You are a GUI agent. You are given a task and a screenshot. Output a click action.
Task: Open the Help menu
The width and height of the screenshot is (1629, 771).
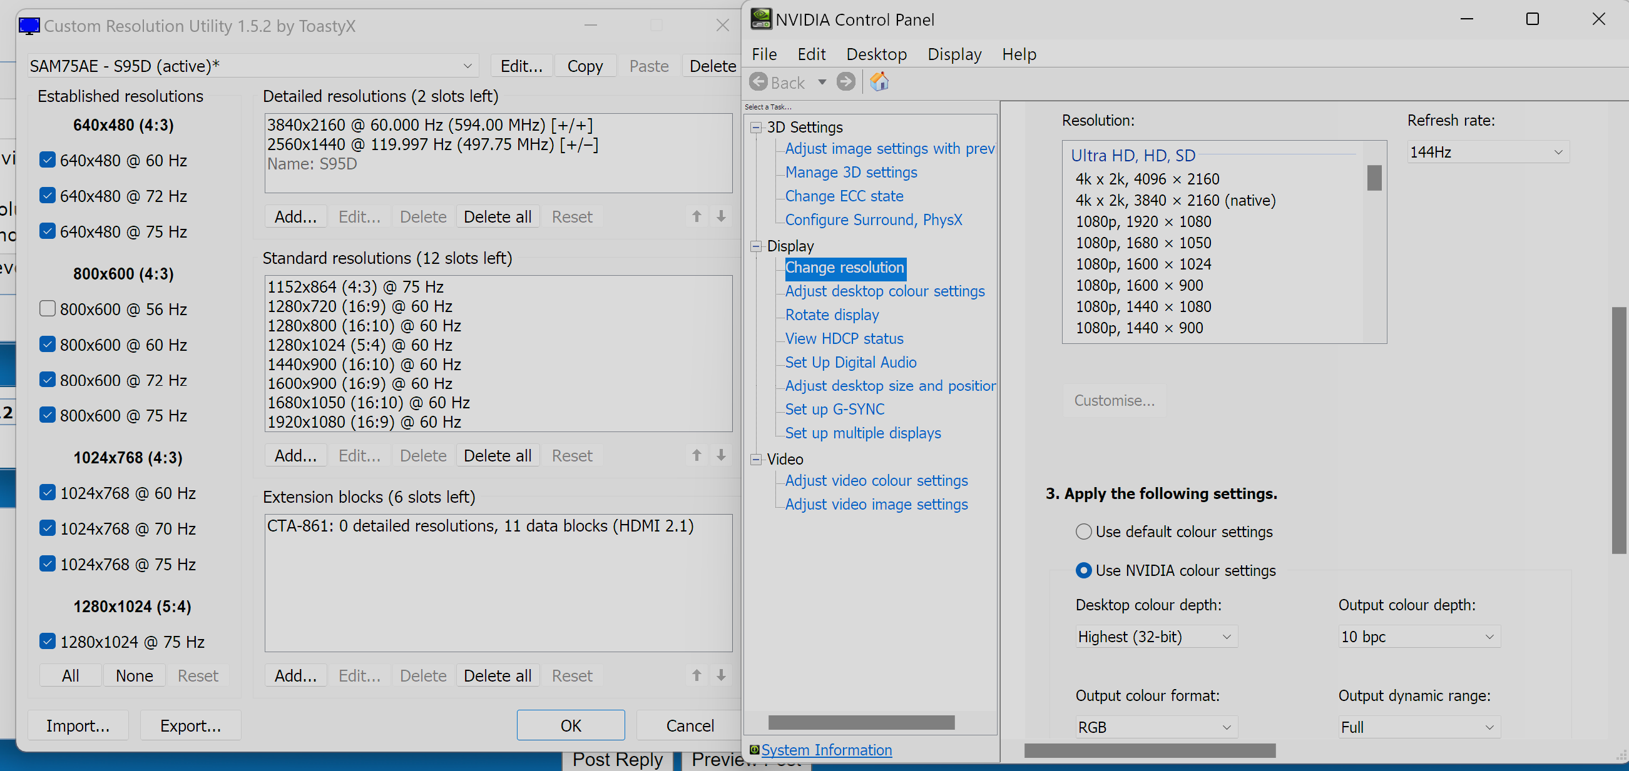click(1018, 54)
